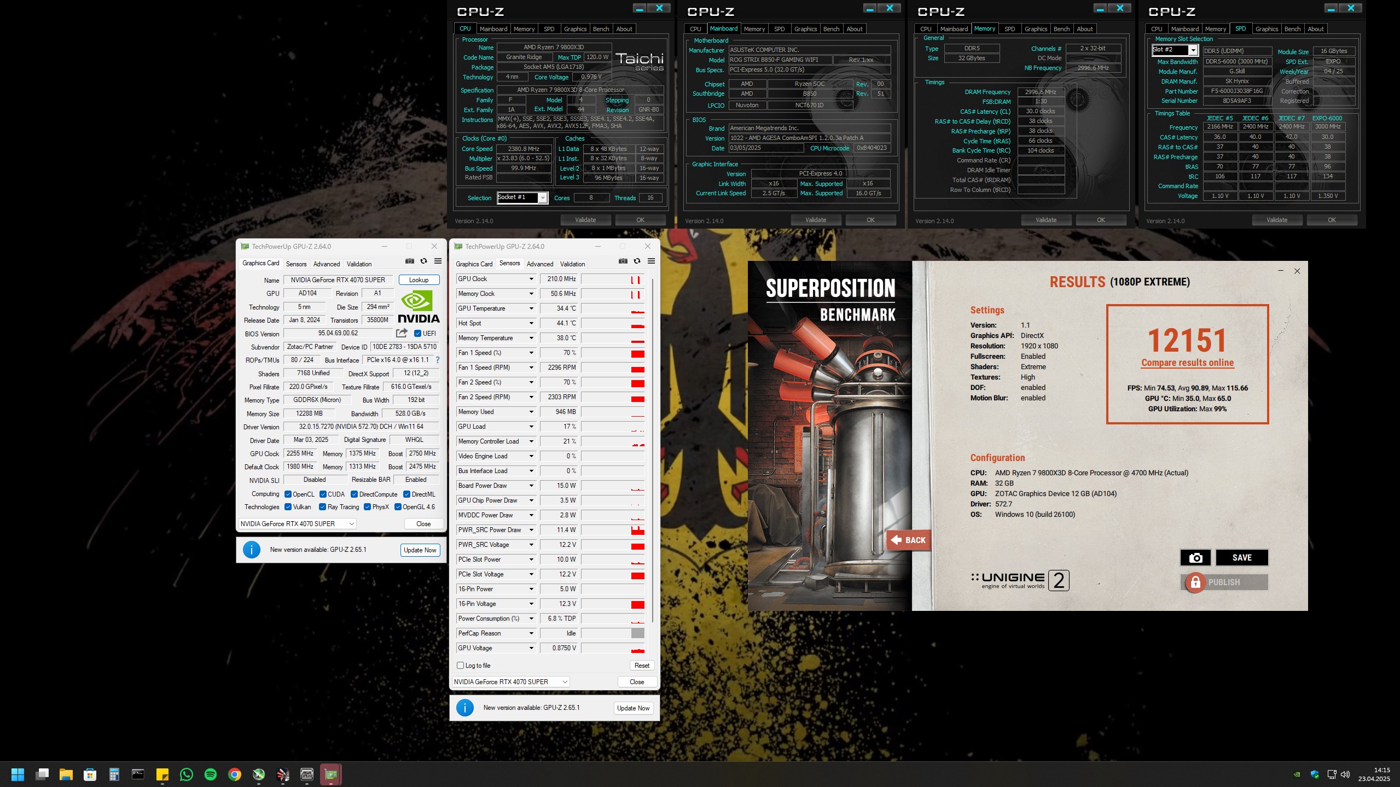Click the BIOS export share icon
The width and height of the screenshot is (1400, 787).
pos(402,333)
